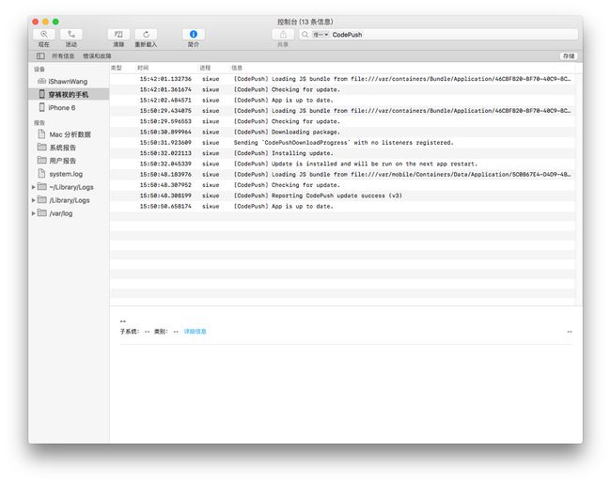Click the folder icon beside /Library/Logs
The image size is (611, 484).
[x=41, y=200]
